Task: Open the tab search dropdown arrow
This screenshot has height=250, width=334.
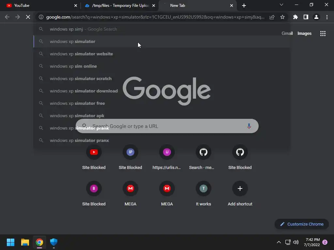Action: pos(281,5)
